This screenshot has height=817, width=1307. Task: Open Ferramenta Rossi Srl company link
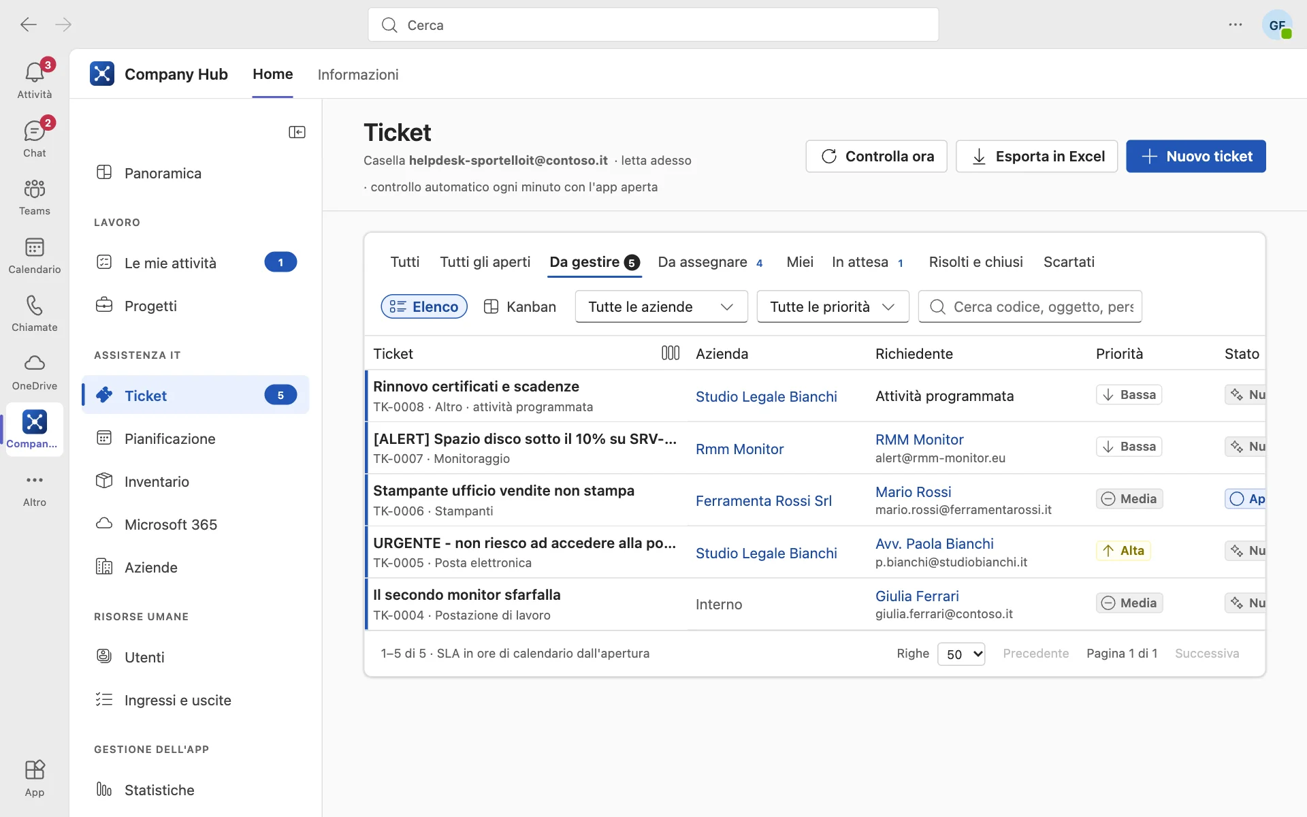click(763, 500)
